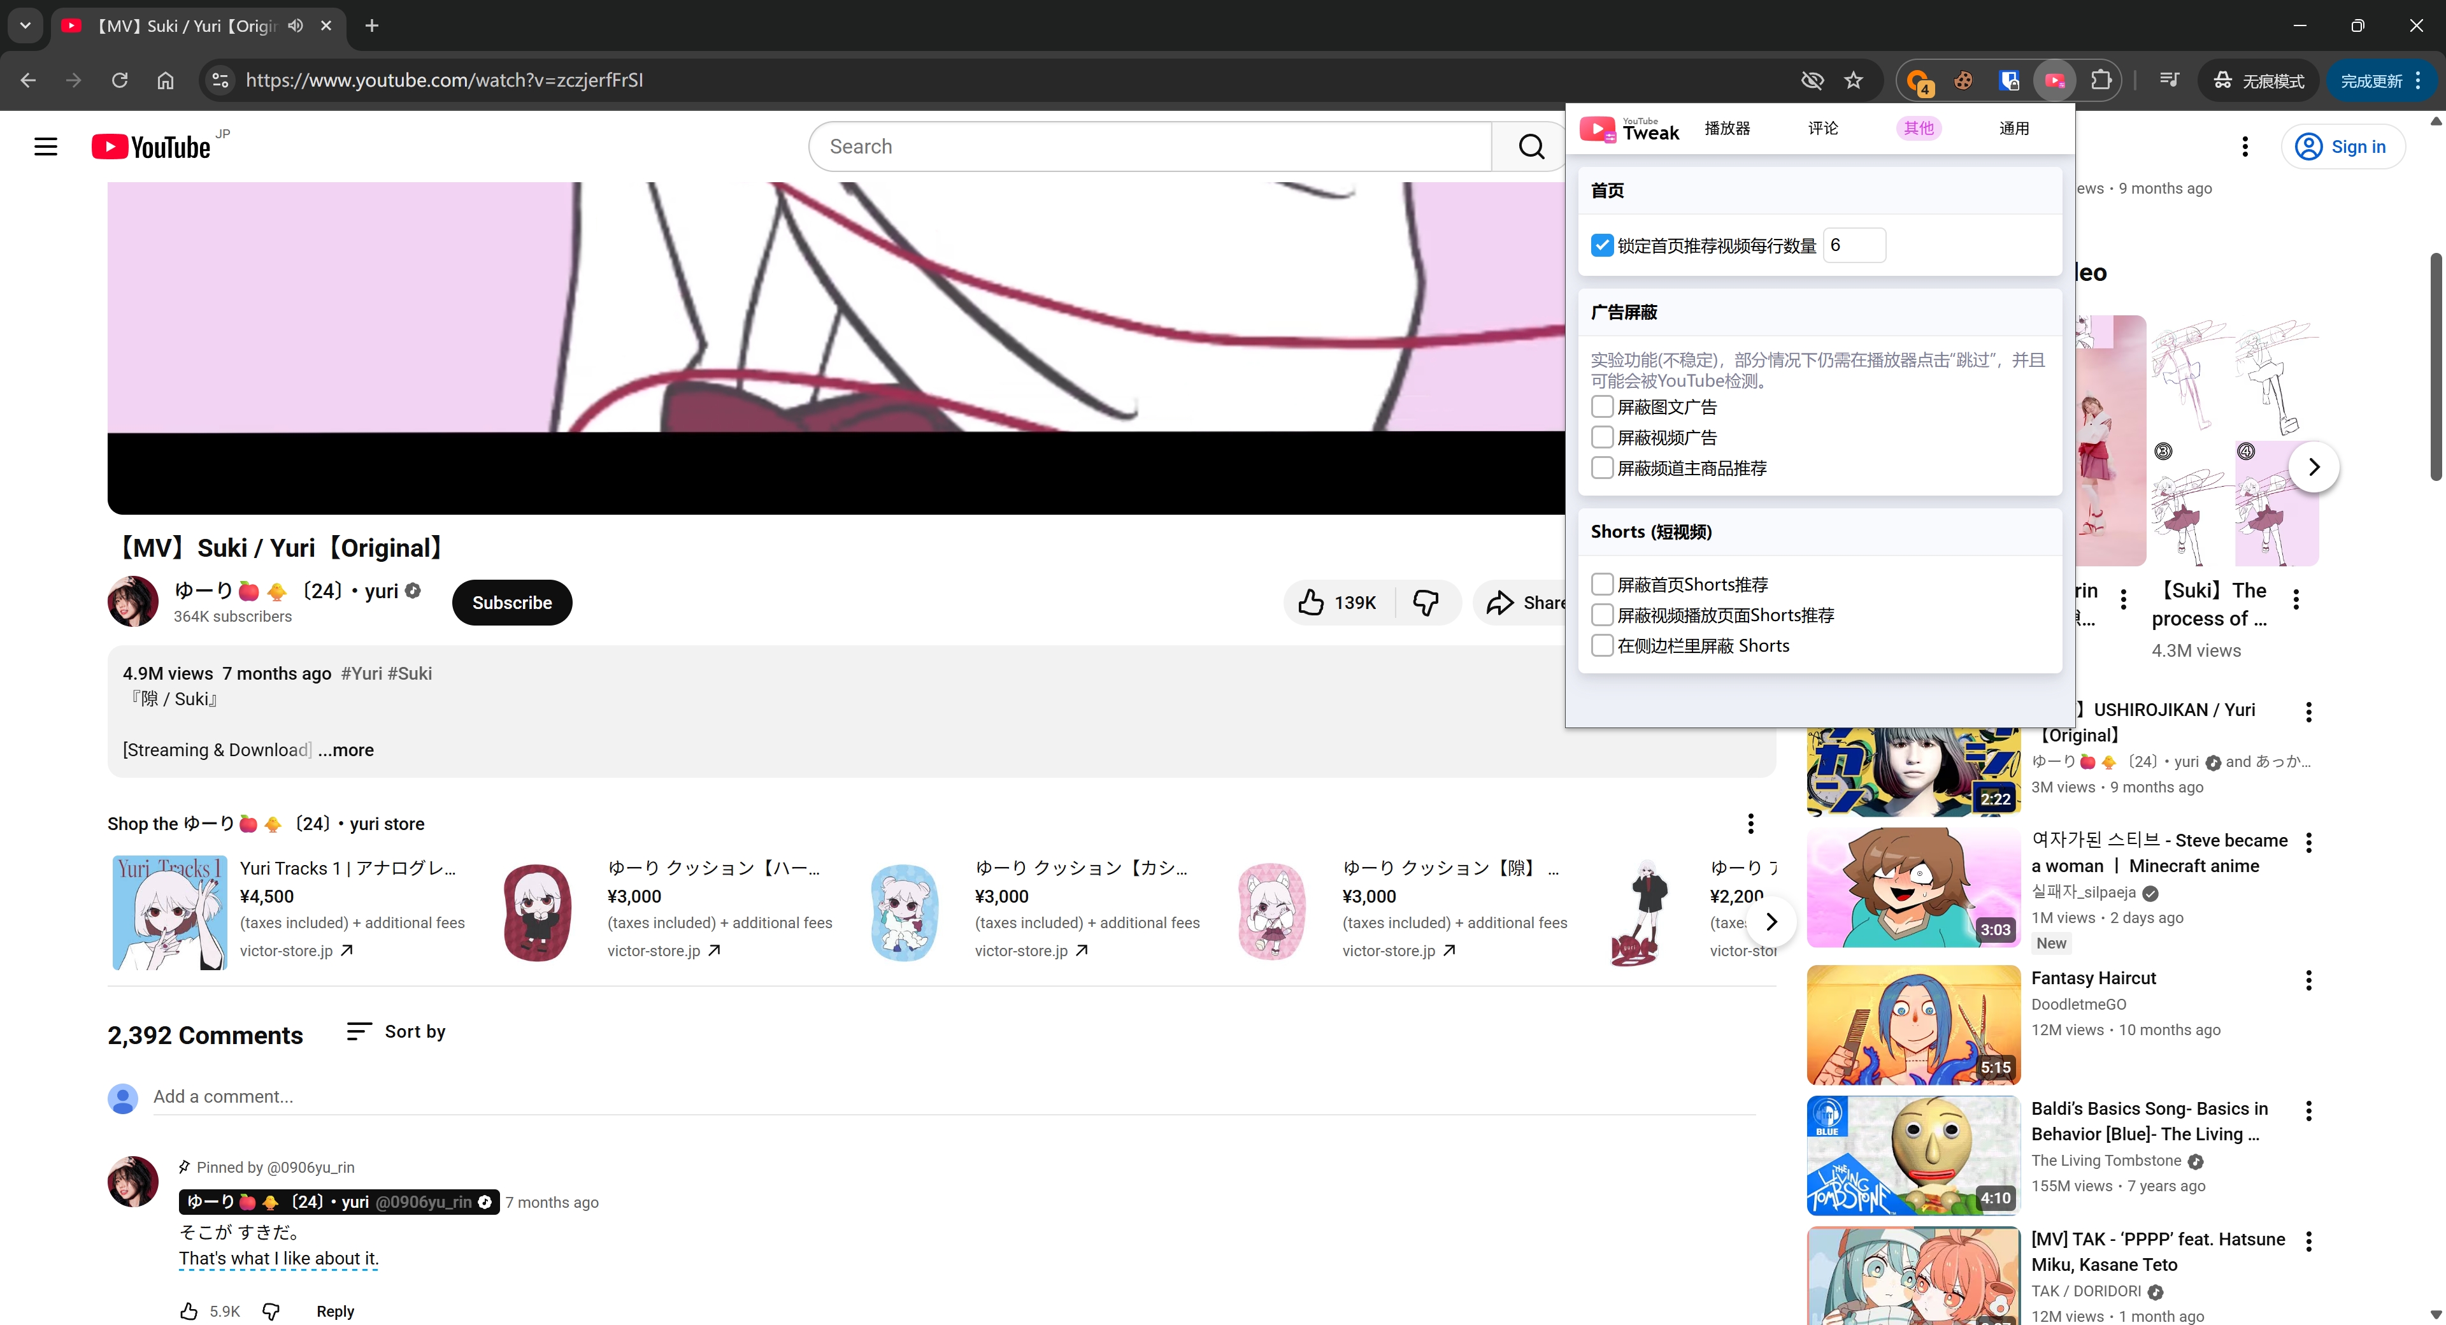Click the dislike thumbs down icon
The image size is (2446, 1325).
tap(1426, 602)
